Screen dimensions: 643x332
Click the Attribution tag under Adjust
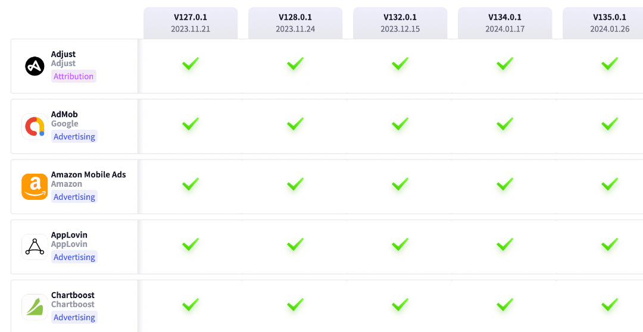click(74, 76)
